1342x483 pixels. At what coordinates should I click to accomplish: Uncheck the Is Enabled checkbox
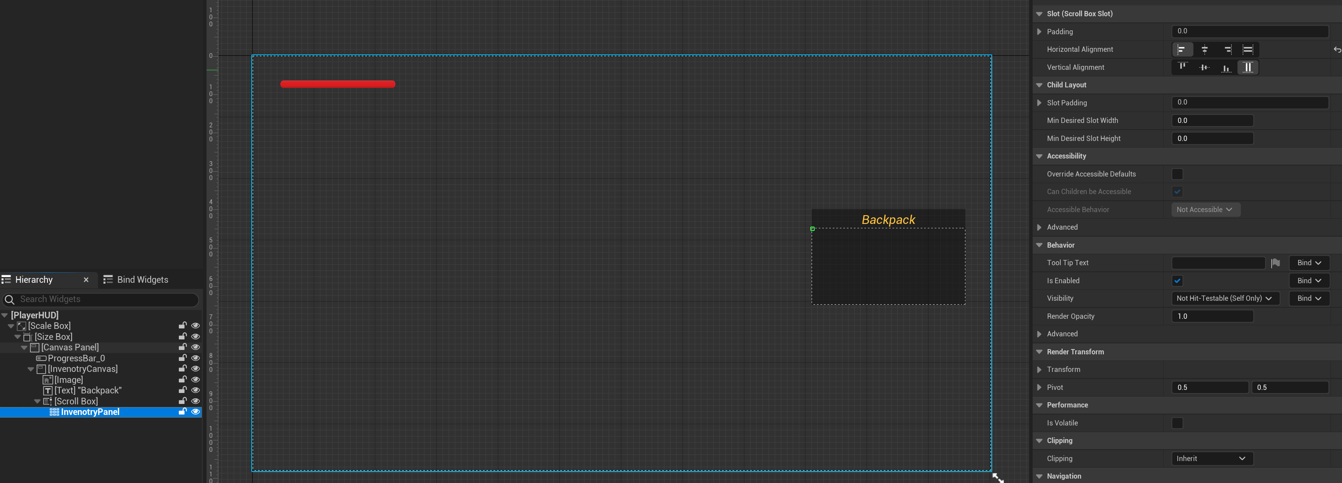coord(1177,281)
